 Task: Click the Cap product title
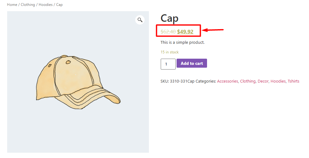(169, 18)
